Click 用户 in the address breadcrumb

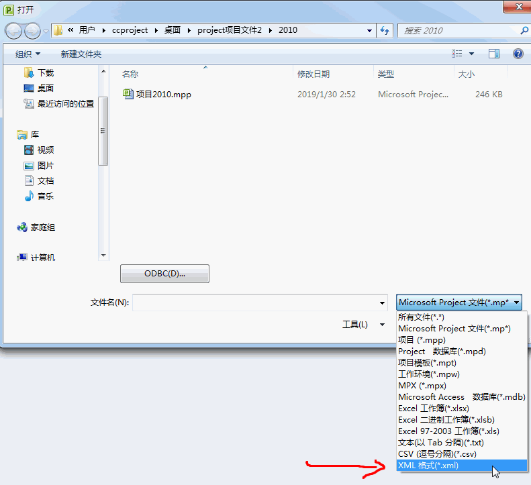[x=87, y=30]
